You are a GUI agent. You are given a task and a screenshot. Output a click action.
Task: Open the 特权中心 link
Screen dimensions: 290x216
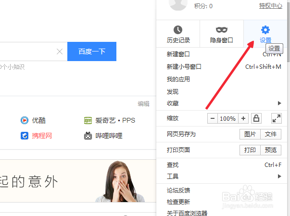(271, 6)
